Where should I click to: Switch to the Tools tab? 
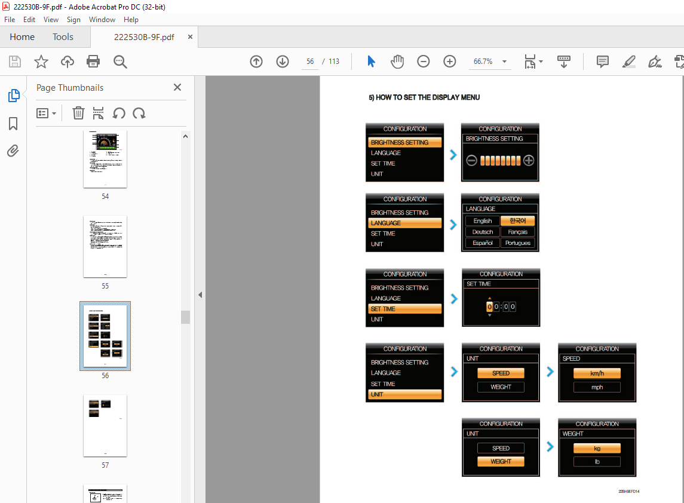[63, 37]
